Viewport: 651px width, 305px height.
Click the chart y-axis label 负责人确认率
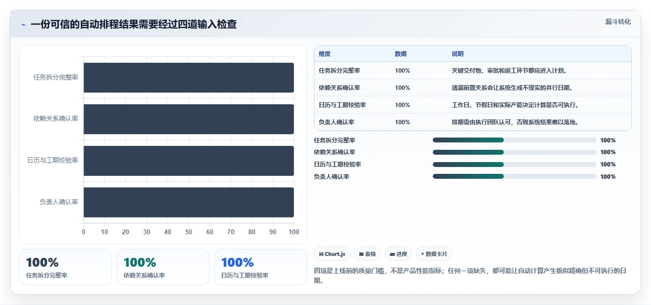(x=59, y=202)
